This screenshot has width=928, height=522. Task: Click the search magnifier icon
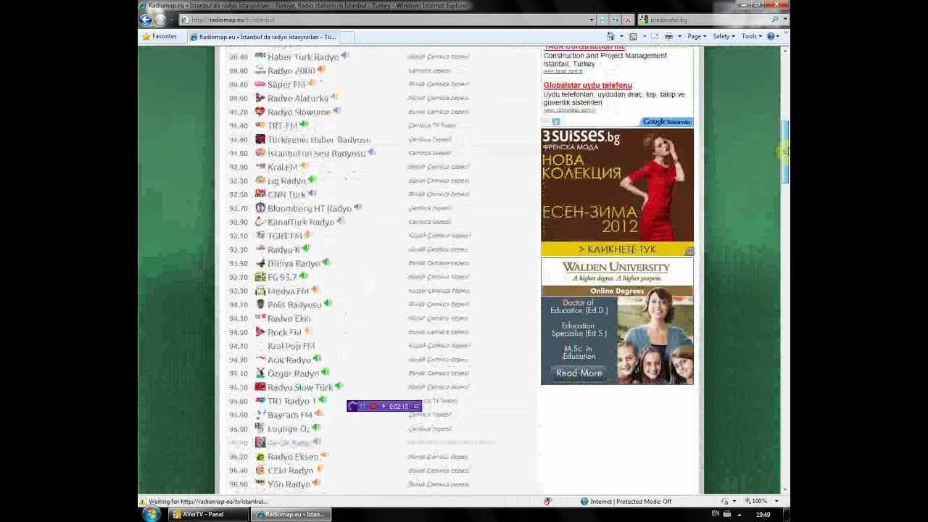click(775, 20)
